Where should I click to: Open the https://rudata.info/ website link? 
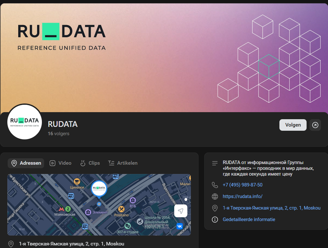[242, 196]
